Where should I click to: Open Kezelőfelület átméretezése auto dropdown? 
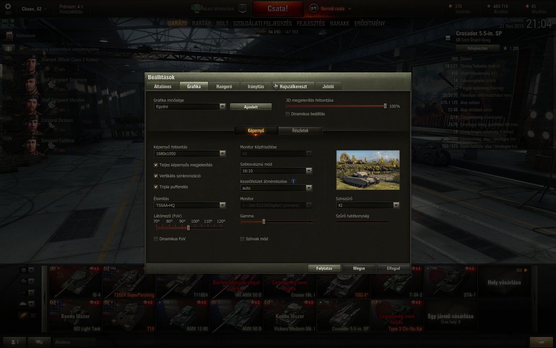pos(276,188)
